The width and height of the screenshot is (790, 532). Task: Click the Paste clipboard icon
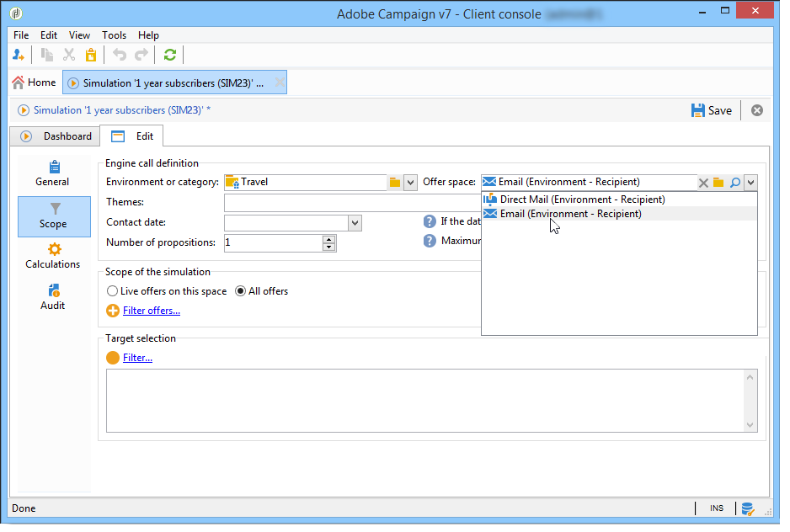(91, 55)
